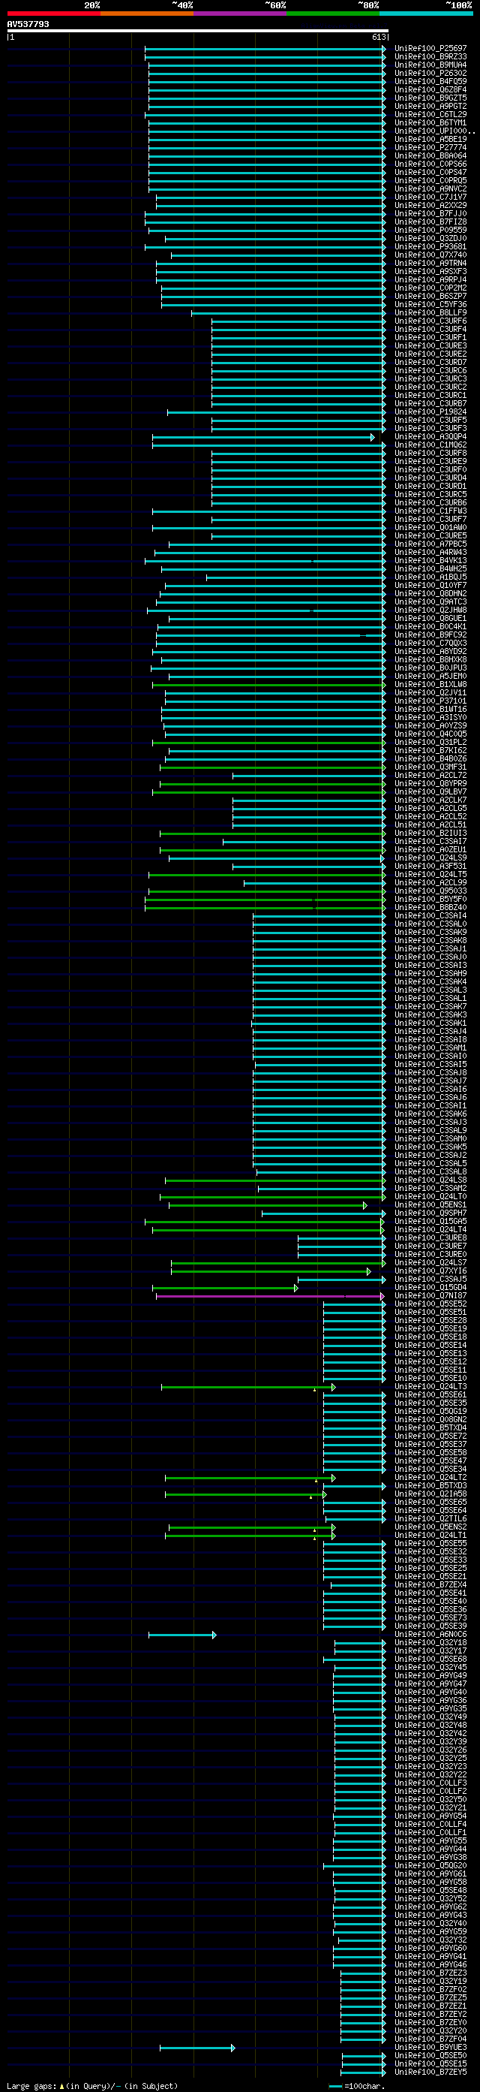Select the UniRef100_P19824 label
Screen dimensions: 480x2092
pyautogui.click(x=430, y=412)
